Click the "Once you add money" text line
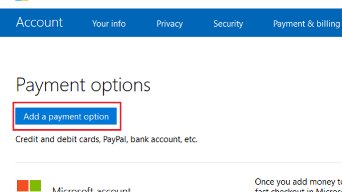This screenshot has height=192, width=342. coord(298,182)
